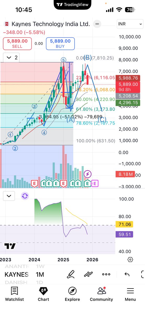Open the Explore tab

pyautogui.click(x=72, y=294)
